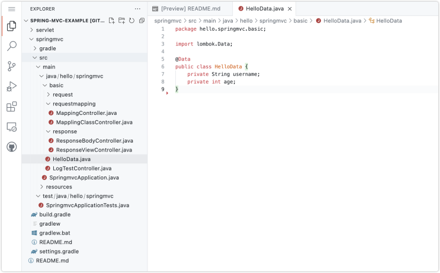440x273 pixels.
Task: Collapse the src folder
Action: (84, 58)
